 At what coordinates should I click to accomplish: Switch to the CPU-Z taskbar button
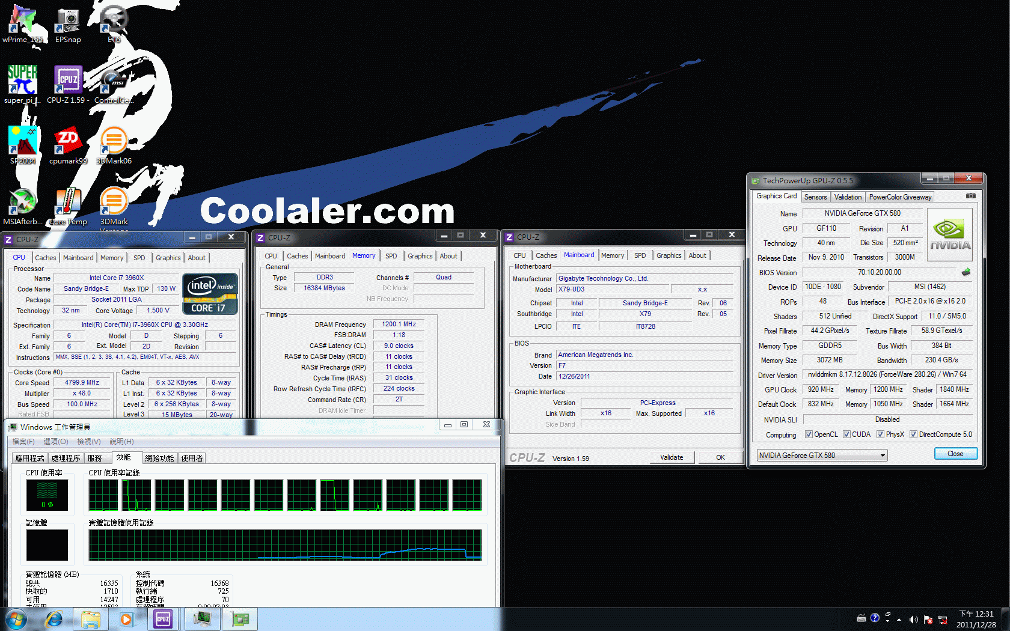[x=163, y=619]
